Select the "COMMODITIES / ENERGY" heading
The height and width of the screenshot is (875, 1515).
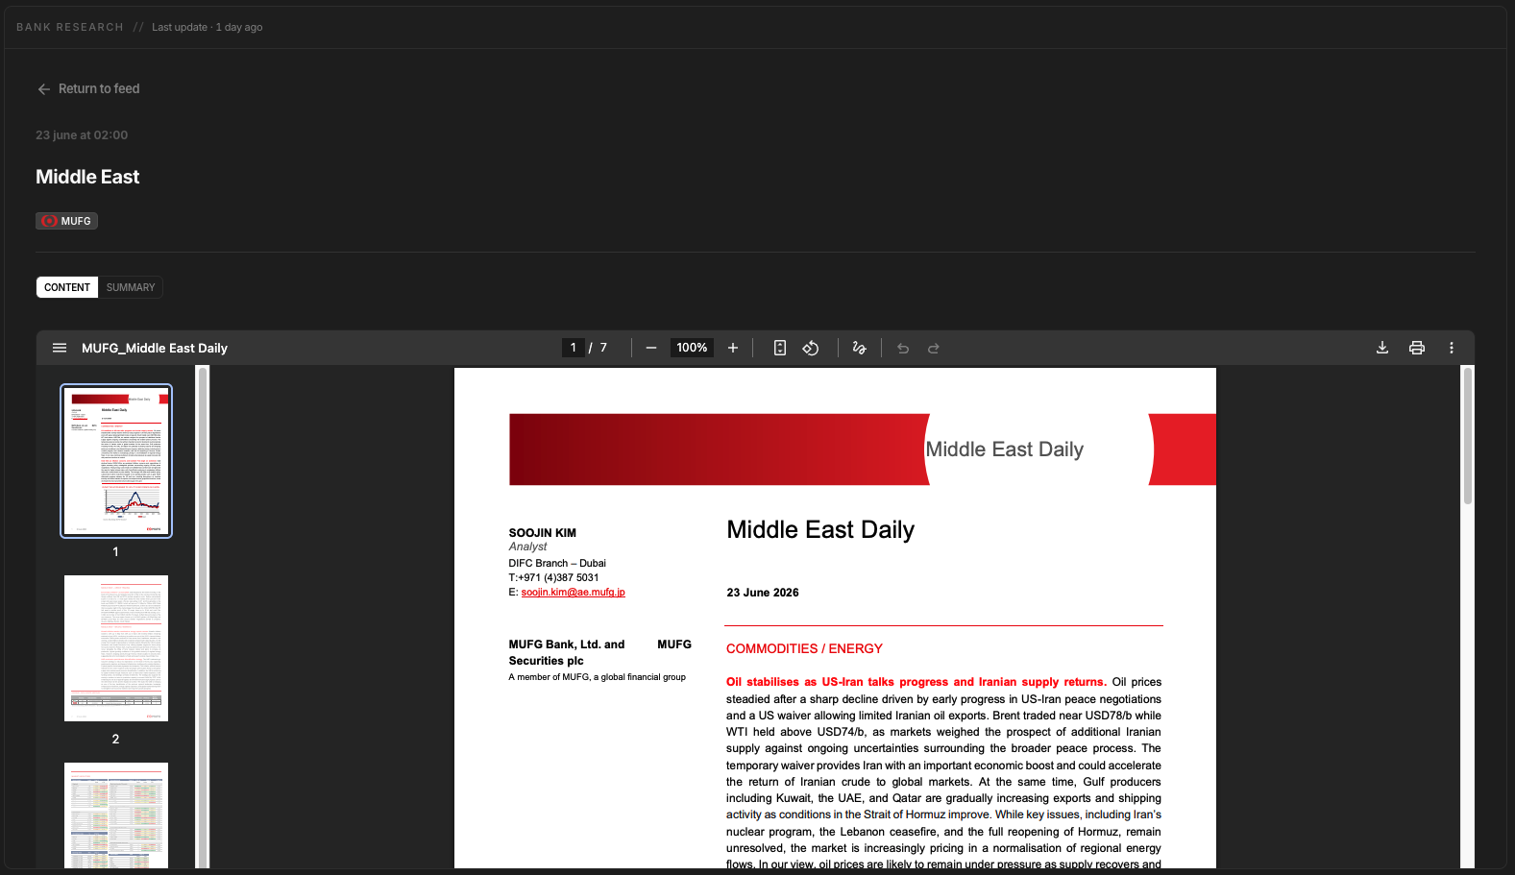coord(804,648)
